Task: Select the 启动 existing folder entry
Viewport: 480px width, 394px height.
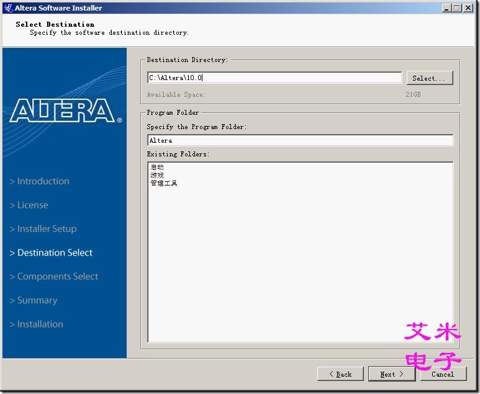Action: pyautogui.click(x=157, y=167)
